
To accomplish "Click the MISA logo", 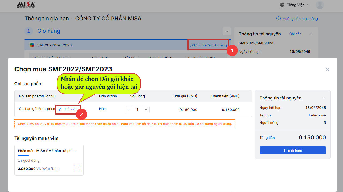I will click(26, 5).
